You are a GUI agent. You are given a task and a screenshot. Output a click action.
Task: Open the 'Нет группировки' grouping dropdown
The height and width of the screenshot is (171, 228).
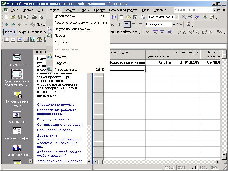177,17
